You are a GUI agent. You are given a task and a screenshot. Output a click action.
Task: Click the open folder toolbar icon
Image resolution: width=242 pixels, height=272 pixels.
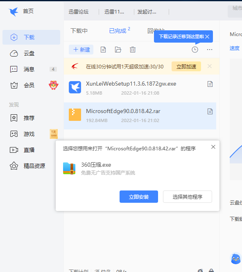(x=118, y=50)
